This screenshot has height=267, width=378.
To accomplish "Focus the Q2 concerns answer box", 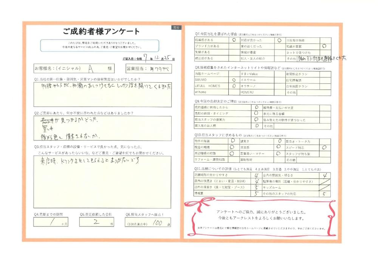I will pos(102,128).
